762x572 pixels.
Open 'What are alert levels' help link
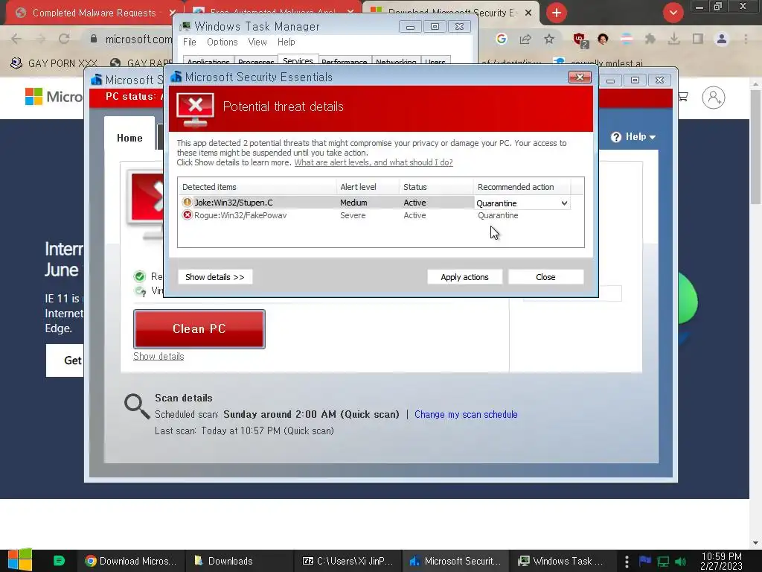tap(374, 162)
